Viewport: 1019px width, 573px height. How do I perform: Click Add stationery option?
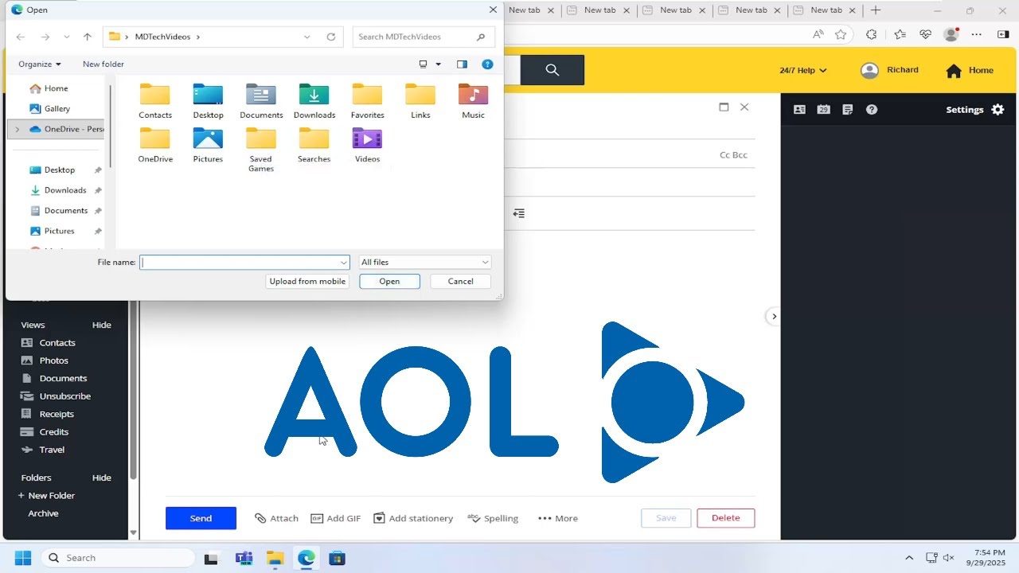click(x=413, y=518)
